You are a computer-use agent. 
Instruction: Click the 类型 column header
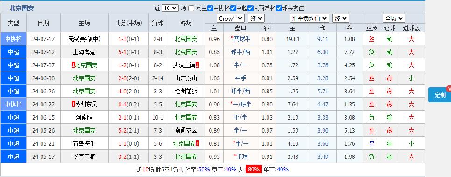coord(14,23)
